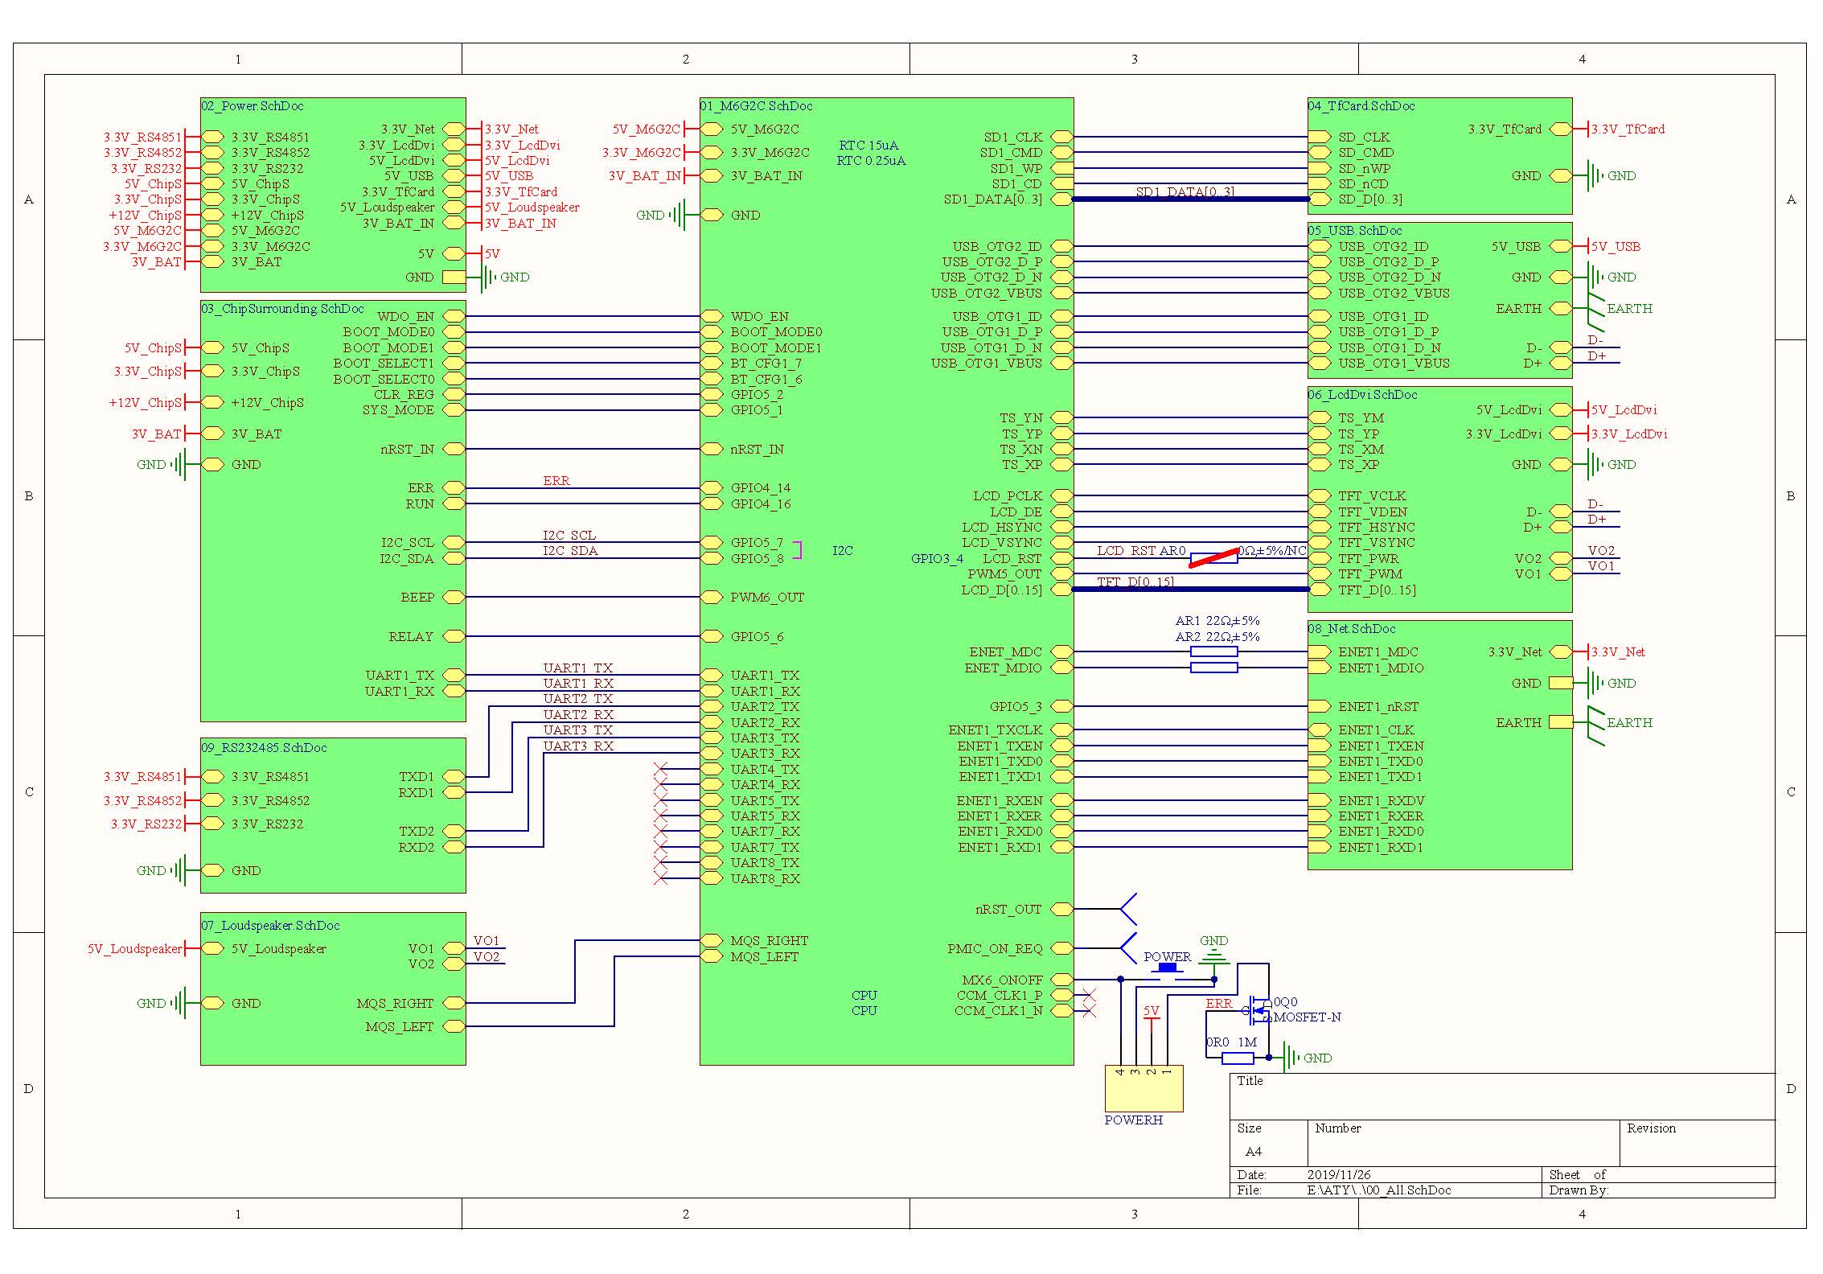Screen dimensions: 1823x1274
Task: Click the 08_Net.SchDoc sheet title
Action: (1351, 629)
